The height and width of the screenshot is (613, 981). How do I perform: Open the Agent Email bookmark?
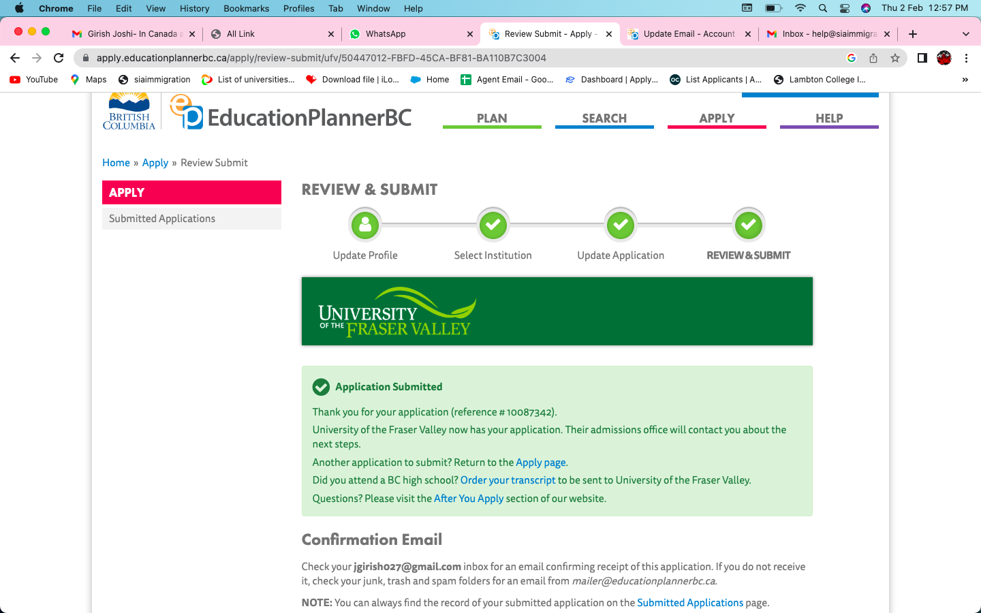(508, 80)
